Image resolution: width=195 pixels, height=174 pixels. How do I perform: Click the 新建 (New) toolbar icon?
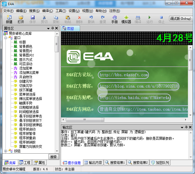(9, 17)
